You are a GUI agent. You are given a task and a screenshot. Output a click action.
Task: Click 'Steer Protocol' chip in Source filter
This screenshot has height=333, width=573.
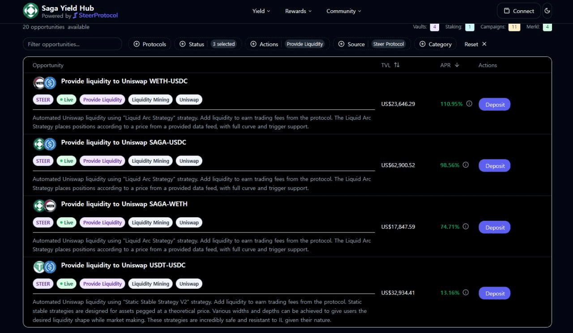coord(389,44)
